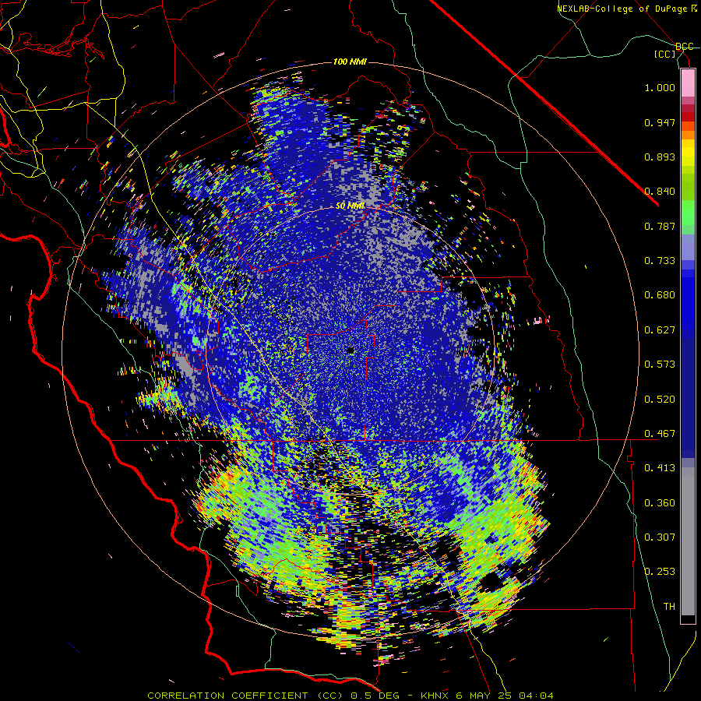Select the 0.627 legend value

coord(660,330)
